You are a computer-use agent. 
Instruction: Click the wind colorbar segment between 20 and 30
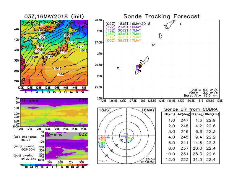pyautogui.click(x=75, y=165)
